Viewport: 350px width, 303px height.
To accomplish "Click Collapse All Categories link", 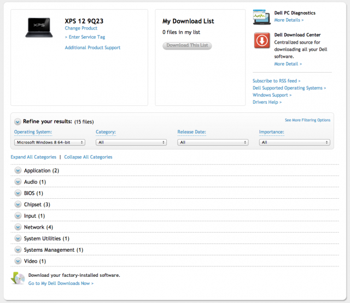I will click(88, 157).
